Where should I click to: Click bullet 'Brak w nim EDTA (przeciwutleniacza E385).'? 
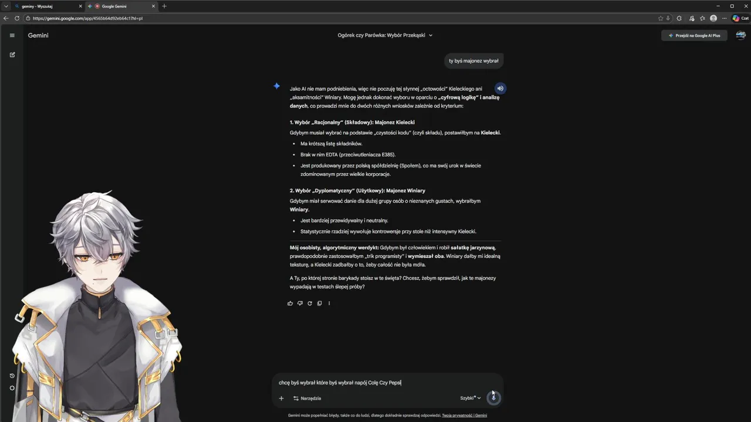click(348, 155)
